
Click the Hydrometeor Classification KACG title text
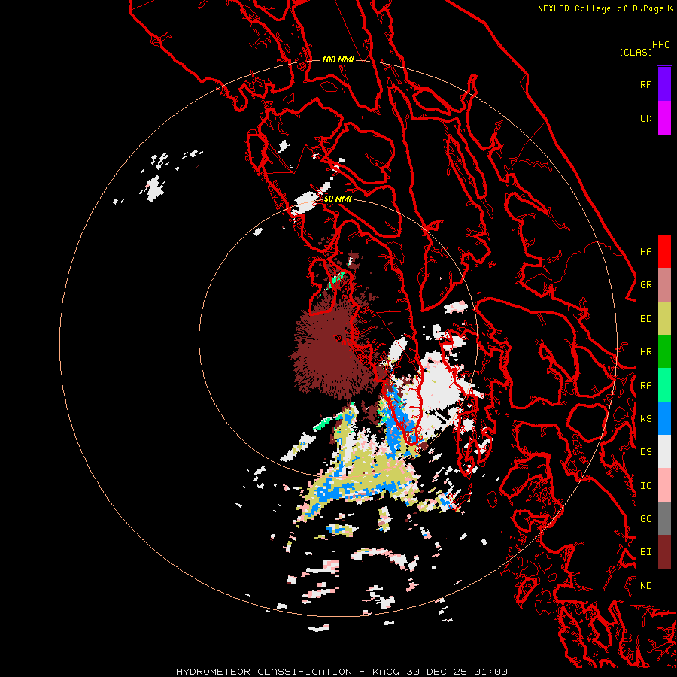(342, 672)
